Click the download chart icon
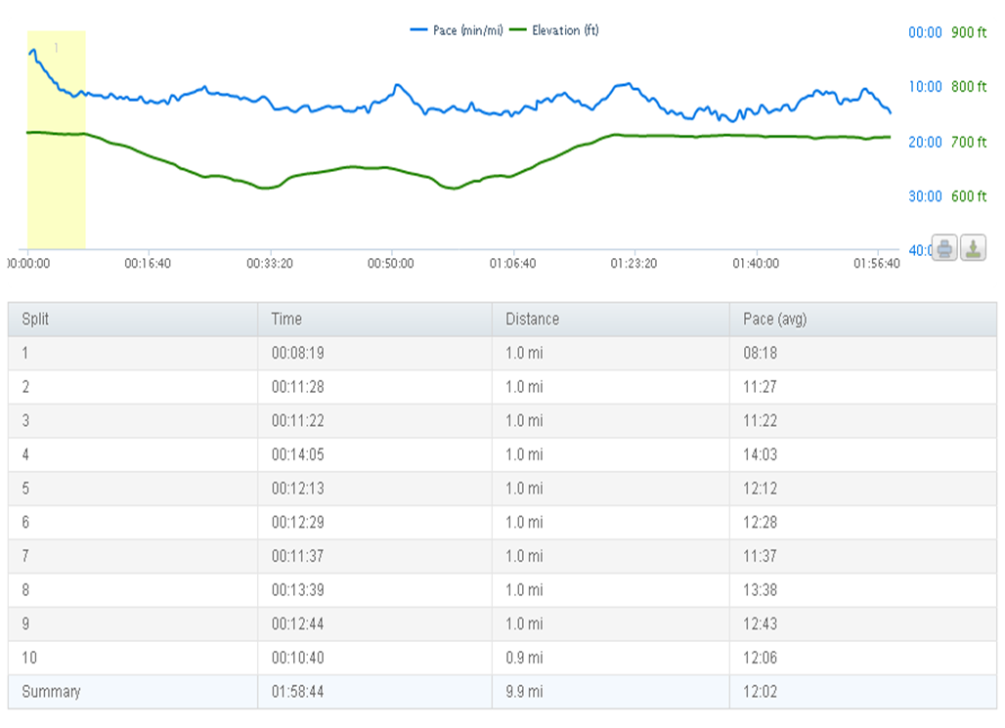The image size is (1005, 728). 973,248
